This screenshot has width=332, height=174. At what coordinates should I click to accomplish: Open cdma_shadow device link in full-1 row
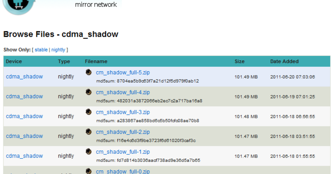24,156
